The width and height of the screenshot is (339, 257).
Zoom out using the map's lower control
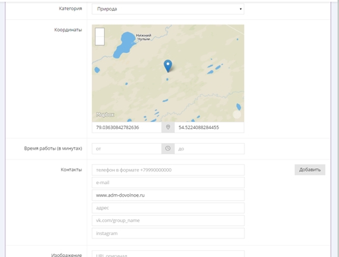(x=99, y=41)
